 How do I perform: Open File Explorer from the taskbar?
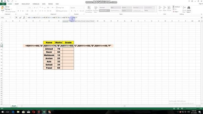[x=18, y=112]
